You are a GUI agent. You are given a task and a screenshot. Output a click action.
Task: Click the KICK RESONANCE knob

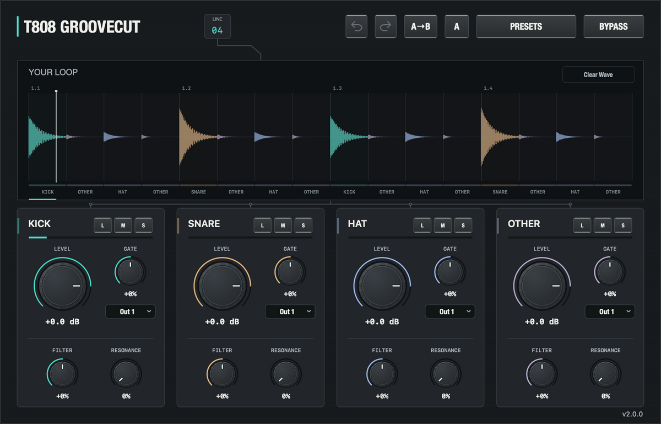tap(126, 373)
